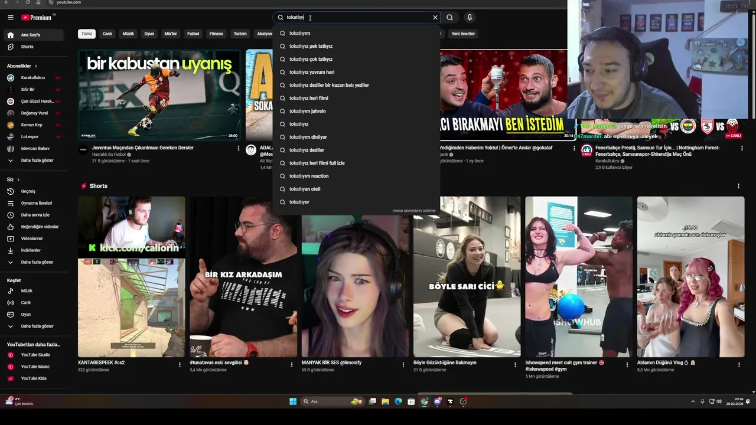756x425 pixels.
Task: Open the hamburger guide menu
Action: point(10,18)
